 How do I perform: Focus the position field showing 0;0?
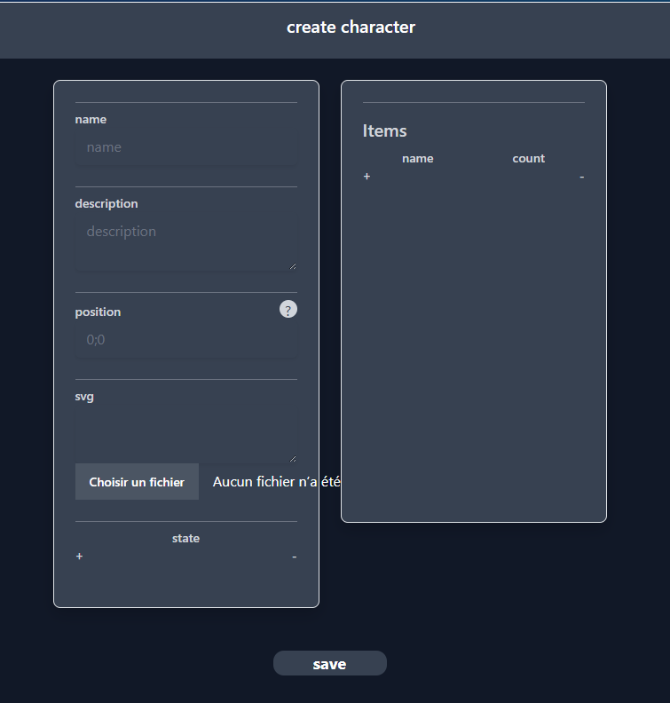click(x=186, y=340)
